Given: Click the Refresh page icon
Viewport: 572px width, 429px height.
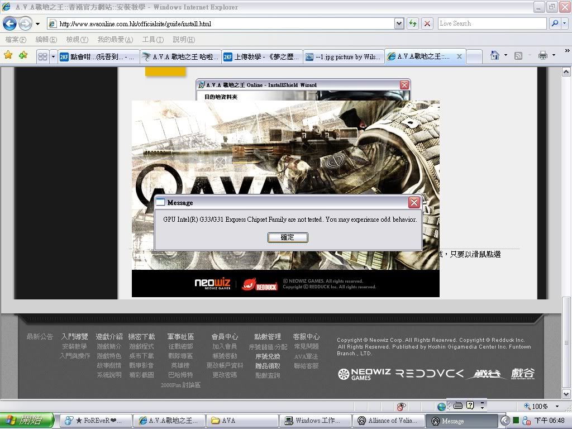Looking at the screenshot, I should pos(413,23).
